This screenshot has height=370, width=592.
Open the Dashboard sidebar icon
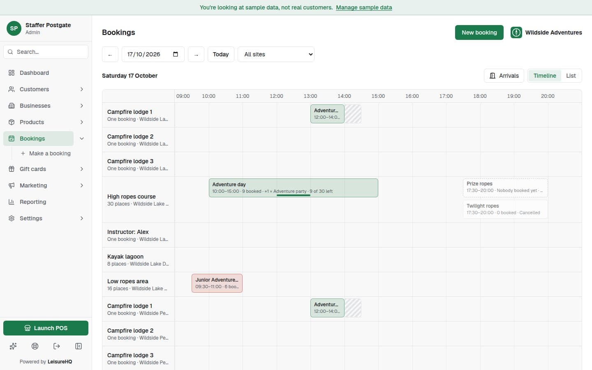coord(12,73)
